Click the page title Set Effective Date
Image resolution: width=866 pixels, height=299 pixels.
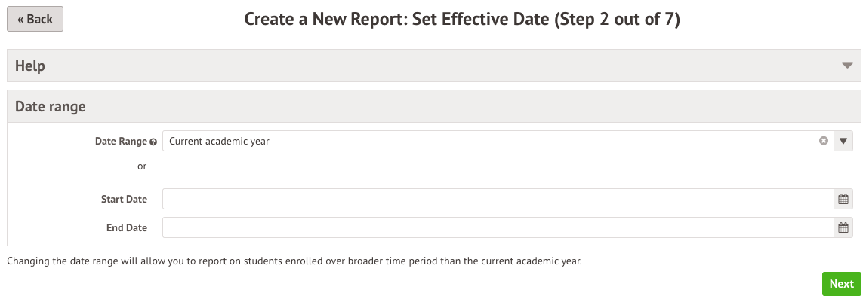coord(462,20)
